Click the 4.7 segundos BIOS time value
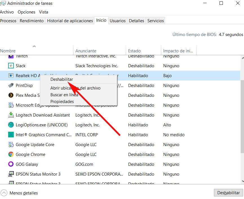Viewport: 244px width, 199px height. pos(231,35)
